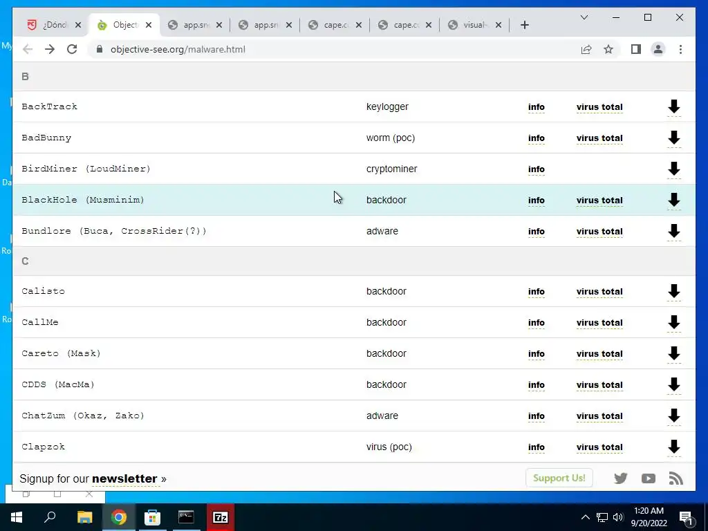This screenshot has height=531, width=708.
Task: Download the CDDS sample
Action: (673, 384)
